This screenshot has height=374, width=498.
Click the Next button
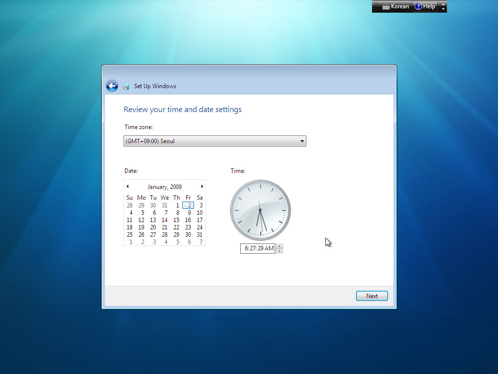click(x=372, y=296)
